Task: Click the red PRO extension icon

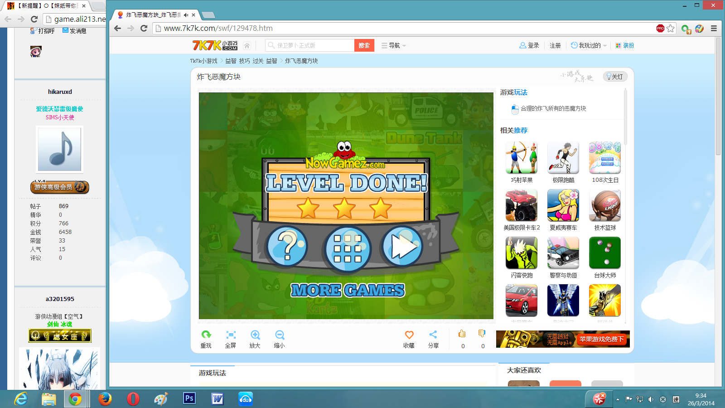Action: (x=661, y=28)
